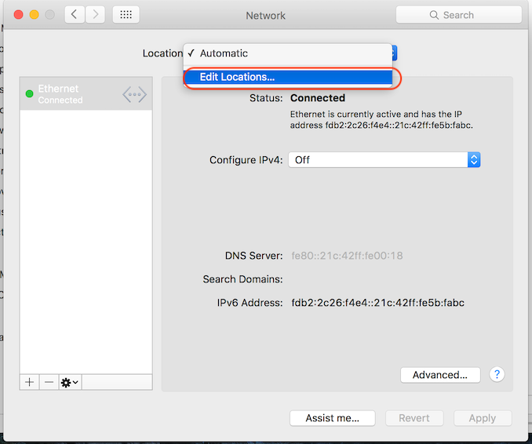The height and width of the screenshot is (444, 532).
Task: Select Automatic in the Location menu
Action: click(288, 53)
